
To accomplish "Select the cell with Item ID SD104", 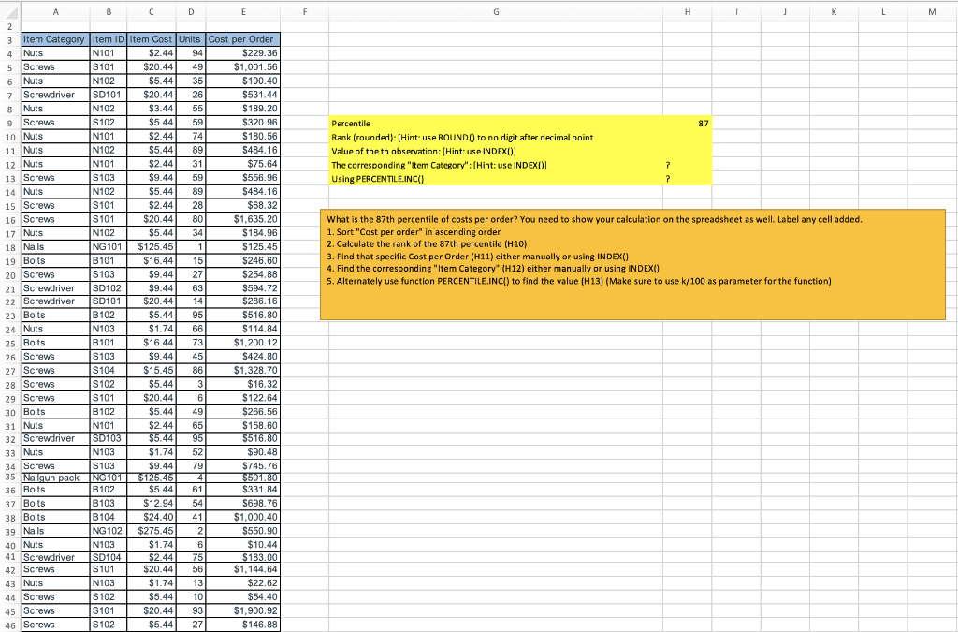I will 109,556.
